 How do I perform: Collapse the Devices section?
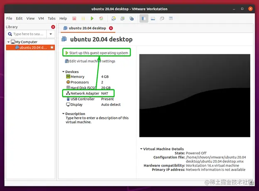(x=63, y=72)
